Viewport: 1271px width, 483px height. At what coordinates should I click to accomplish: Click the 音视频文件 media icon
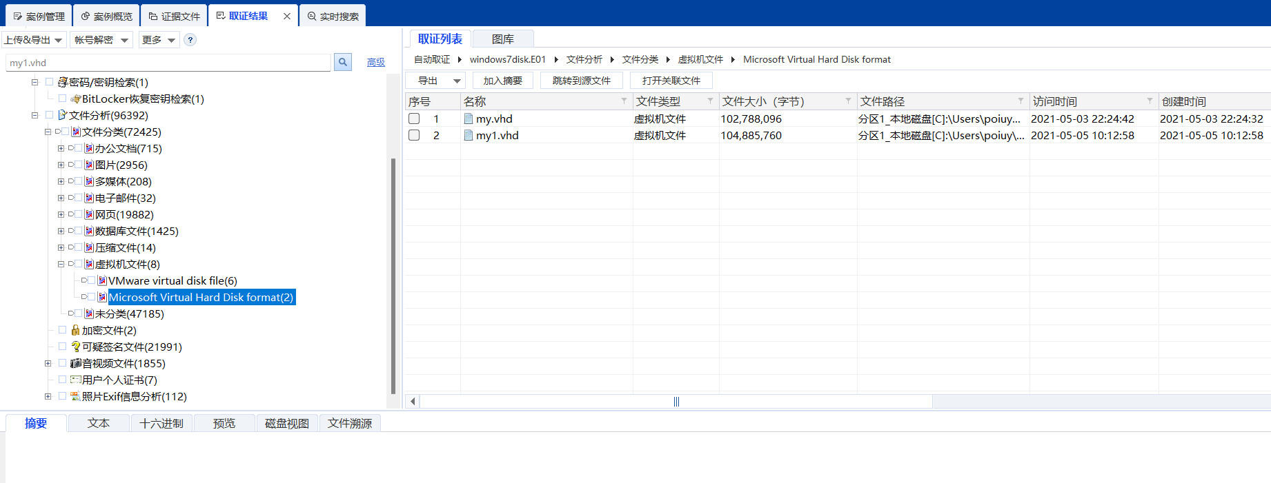pos(76,363)
